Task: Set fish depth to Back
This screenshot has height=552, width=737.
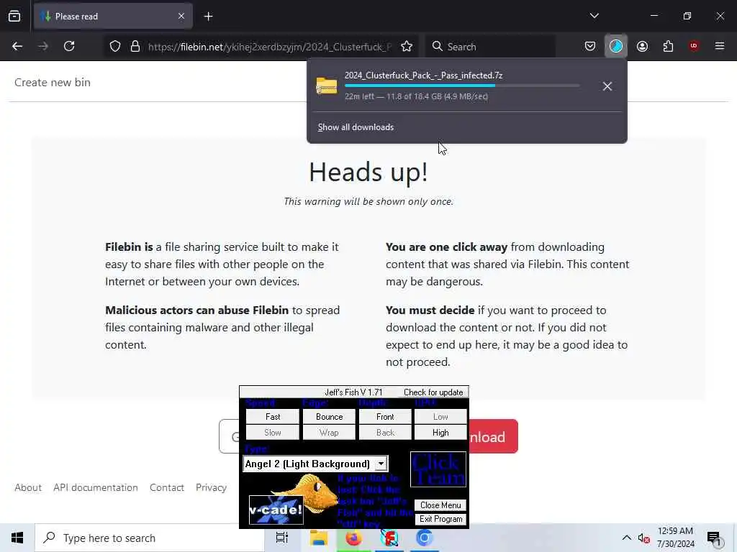Action: coord(385,433)
